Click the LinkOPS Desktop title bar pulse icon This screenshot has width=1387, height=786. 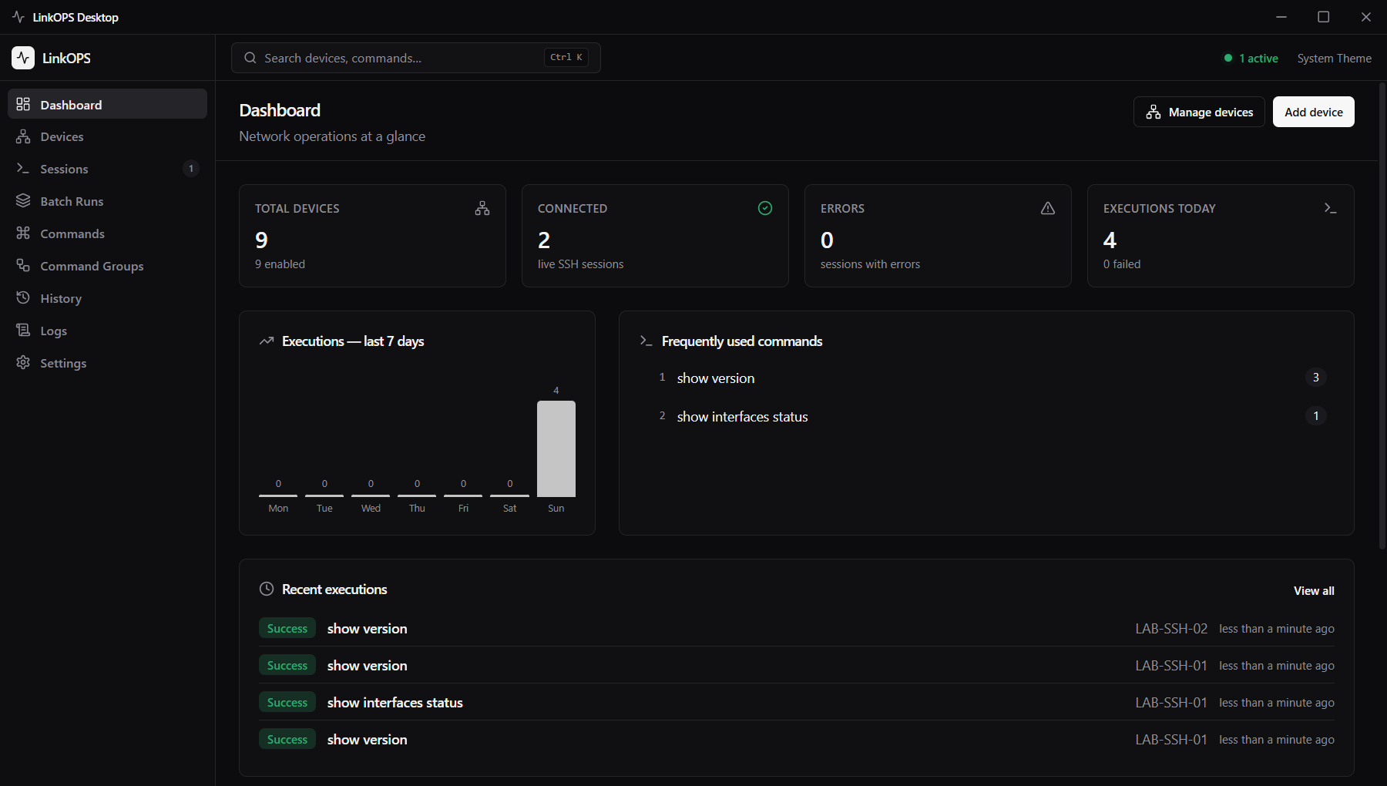pyautogui.click(x=18, y=17)
